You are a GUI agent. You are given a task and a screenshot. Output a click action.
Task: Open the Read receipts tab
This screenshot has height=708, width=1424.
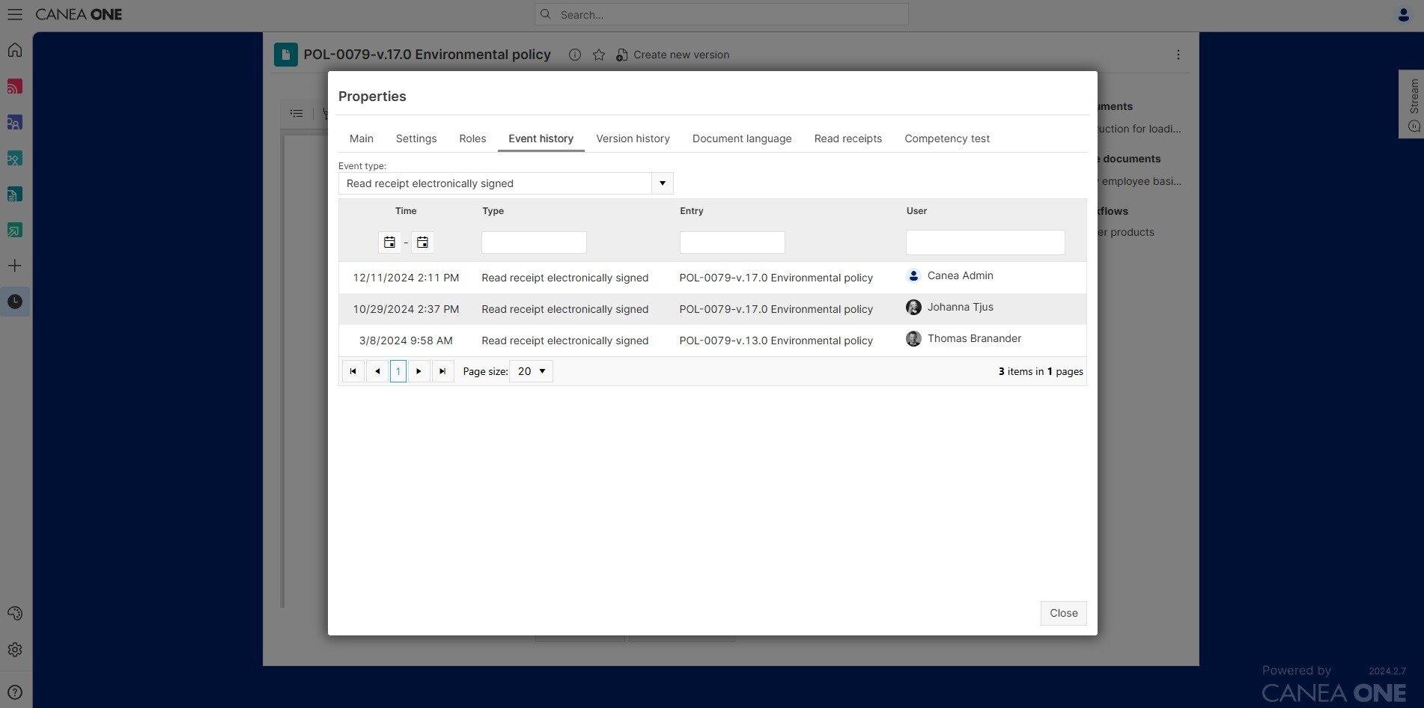click(x=848, y=138)
